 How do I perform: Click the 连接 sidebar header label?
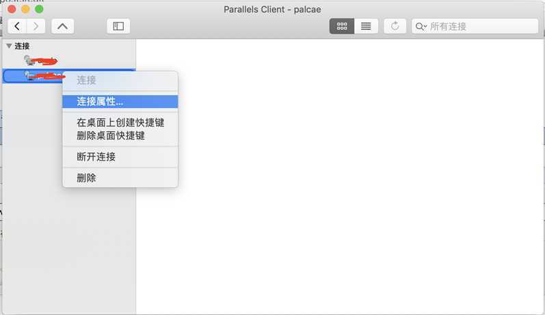click(22, 46)
